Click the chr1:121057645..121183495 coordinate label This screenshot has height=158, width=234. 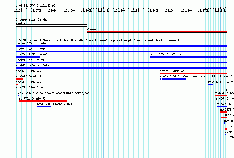tap(35, 6)
